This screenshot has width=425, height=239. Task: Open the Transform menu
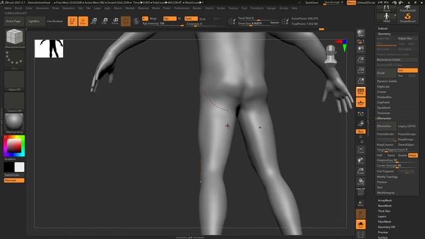click(257, 8)
